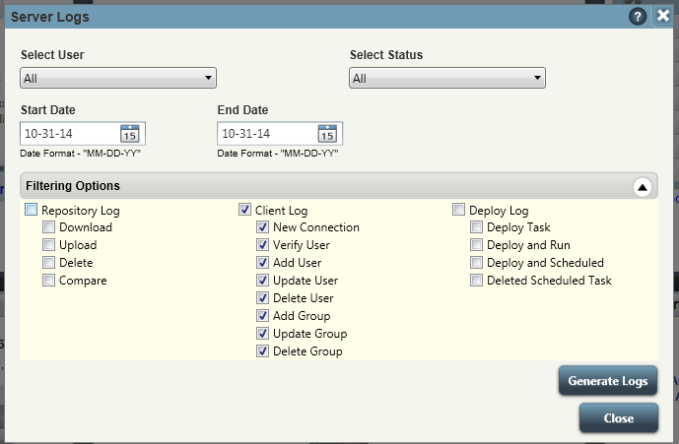Collapse the Filtering Options panel

pos(643,187)
